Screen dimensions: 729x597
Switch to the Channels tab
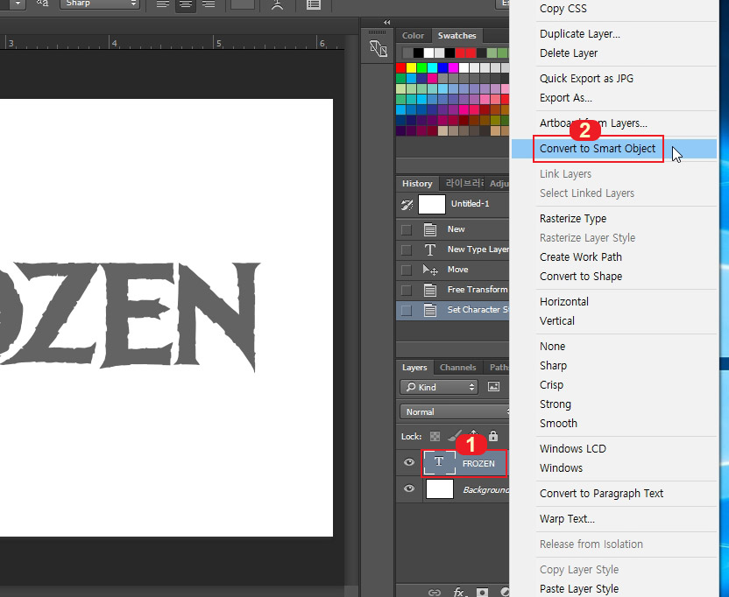tap(458, 368)
